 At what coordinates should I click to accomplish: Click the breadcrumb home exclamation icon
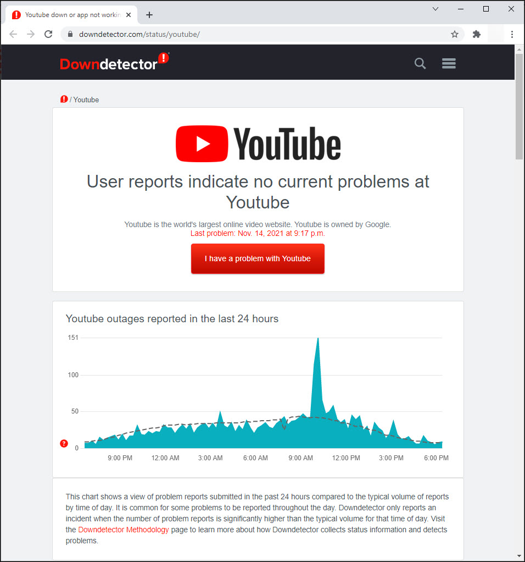[64, 100]
